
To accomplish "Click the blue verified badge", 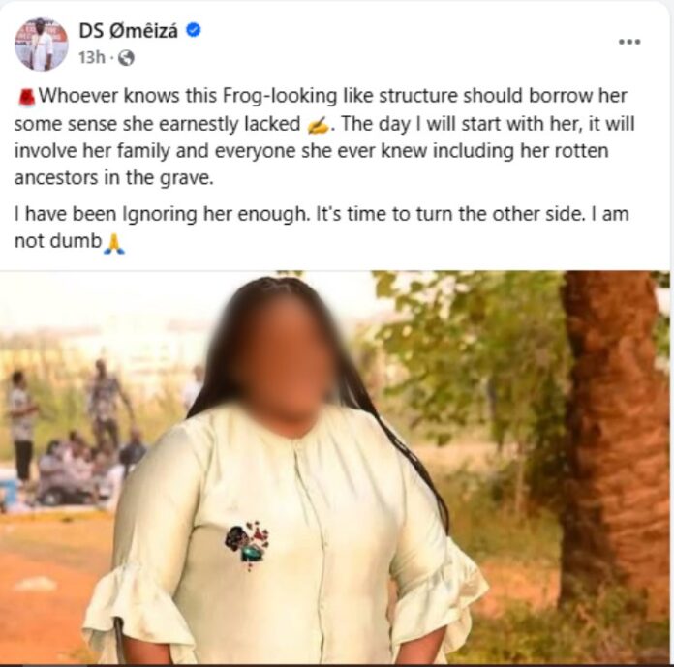I will (x=194, y=30).
